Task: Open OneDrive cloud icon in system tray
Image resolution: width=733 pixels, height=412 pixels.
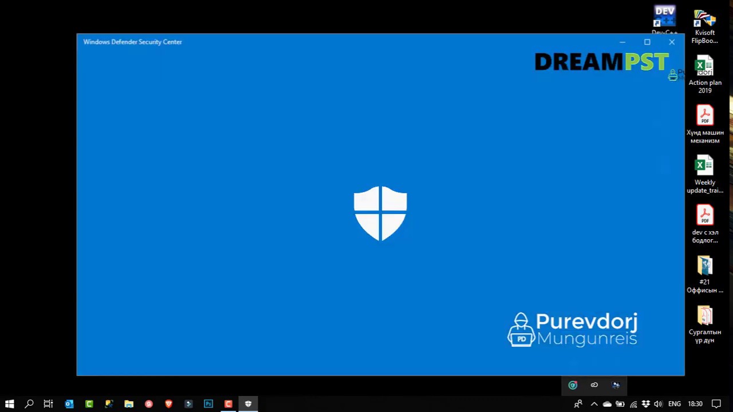Action: [x=607, y=404]
